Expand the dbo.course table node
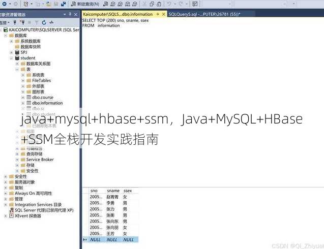The width and height of the screenshot is (324, 249). (23, 97)
